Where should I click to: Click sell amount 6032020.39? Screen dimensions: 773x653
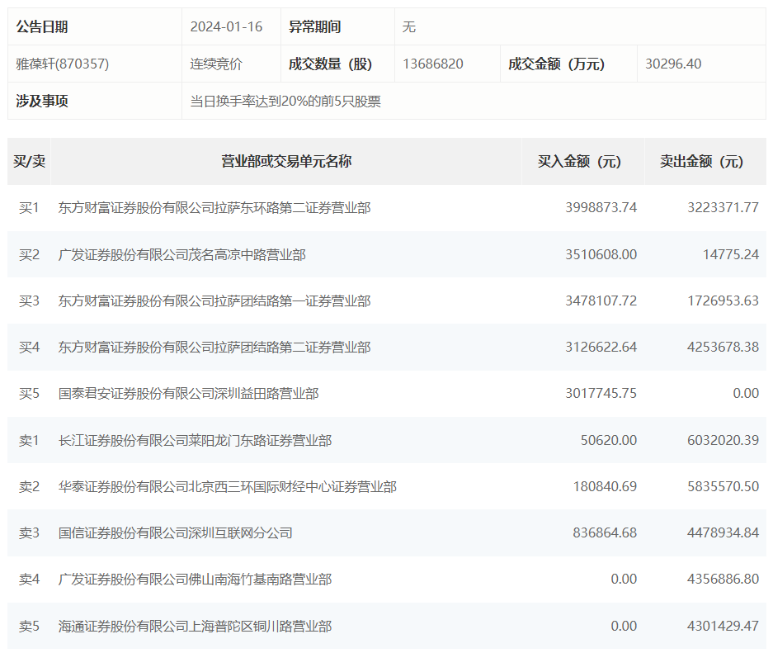(724, 440)
